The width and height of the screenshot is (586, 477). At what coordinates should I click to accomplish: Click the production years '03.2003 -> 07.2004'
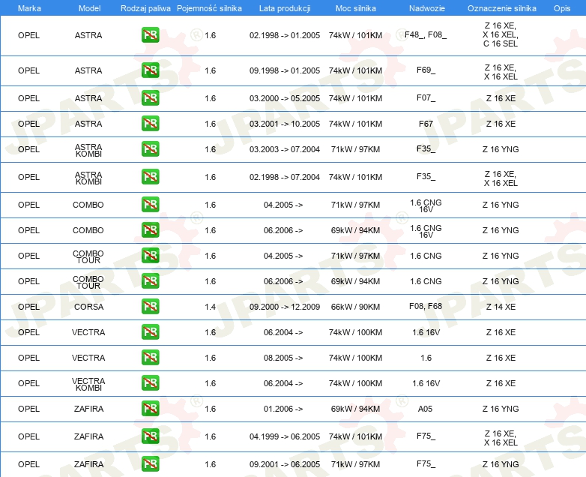pos(285,149)
